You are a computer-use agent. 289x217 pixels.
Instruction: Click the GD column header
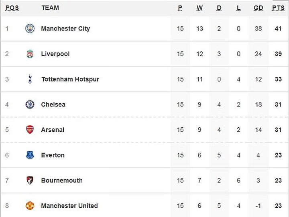pos(258,8)
